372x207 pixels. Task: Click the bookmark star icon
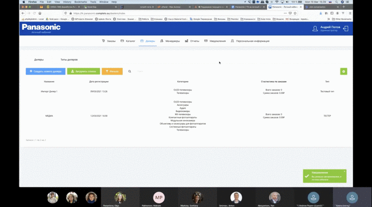pyautogui.click(x=295, y=13)
